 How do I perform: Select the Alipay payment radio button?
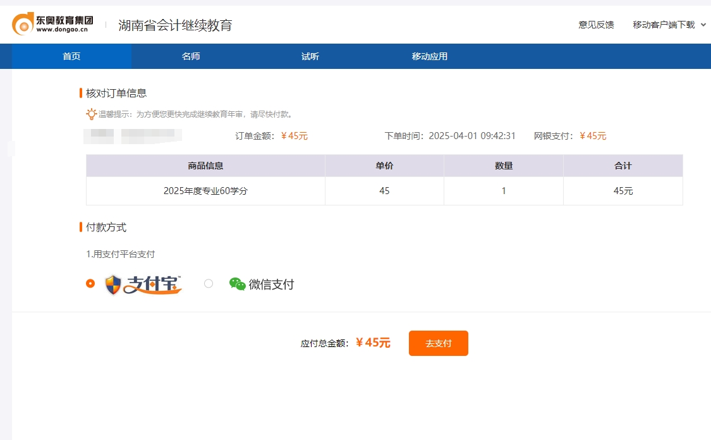(x=90, y=284)
